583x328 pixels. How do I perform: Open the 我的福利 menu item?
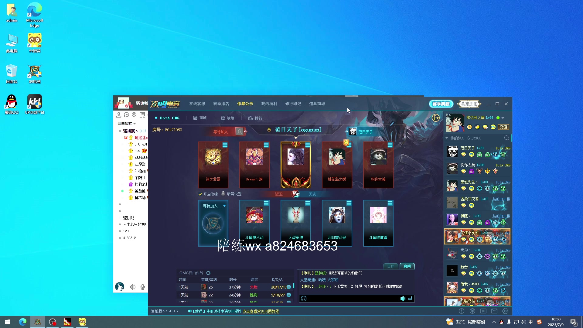269,104
